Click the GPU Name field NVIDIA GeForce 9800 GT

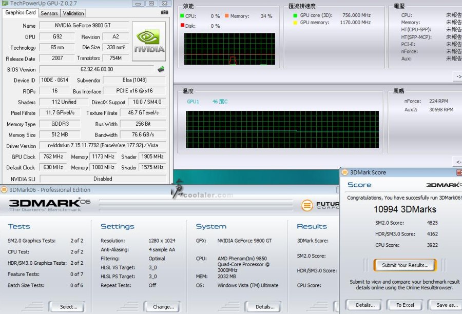[84, 26]
